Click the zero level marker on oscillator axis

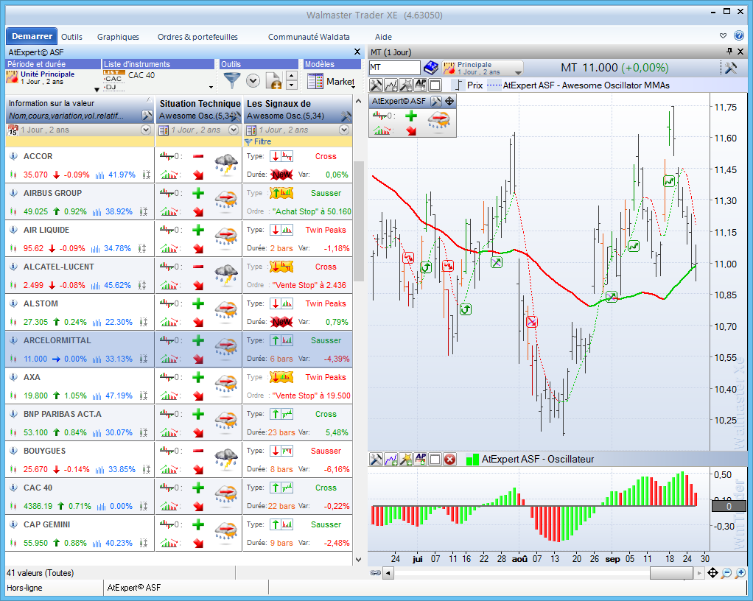point(728,506)
